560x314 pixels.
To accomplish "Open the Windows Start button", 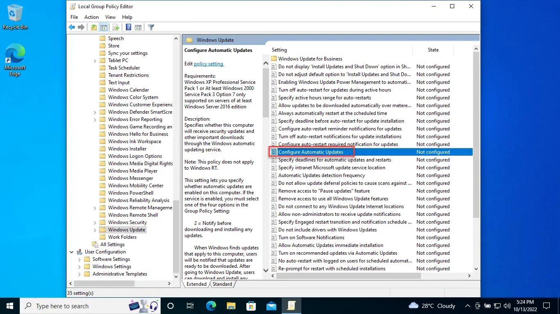I will click(x=10, y=306).
